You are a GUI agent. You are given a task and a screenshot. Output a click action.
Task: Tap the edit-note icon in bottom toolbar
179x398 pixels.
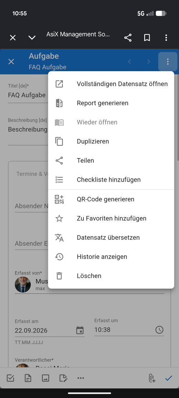pyautogui.click(x=63, y=378)
